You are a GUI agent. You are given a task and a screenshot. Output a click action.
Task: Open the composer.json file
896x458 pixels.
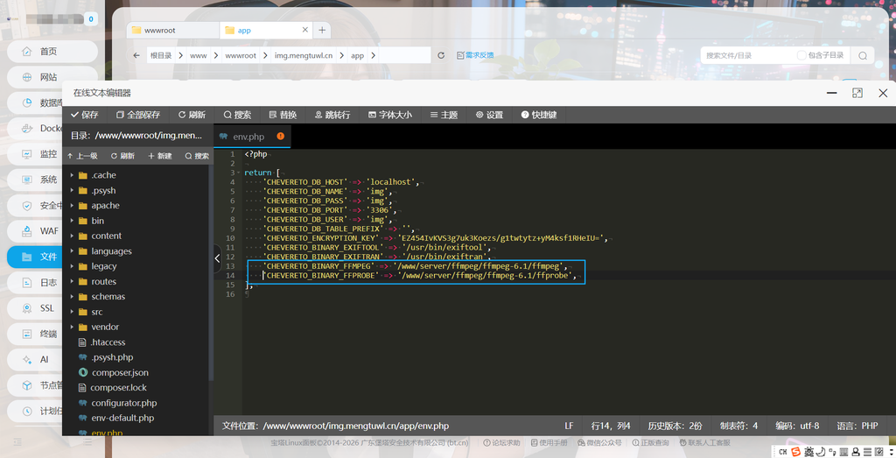pyautogui.click(x=120, y=372)
